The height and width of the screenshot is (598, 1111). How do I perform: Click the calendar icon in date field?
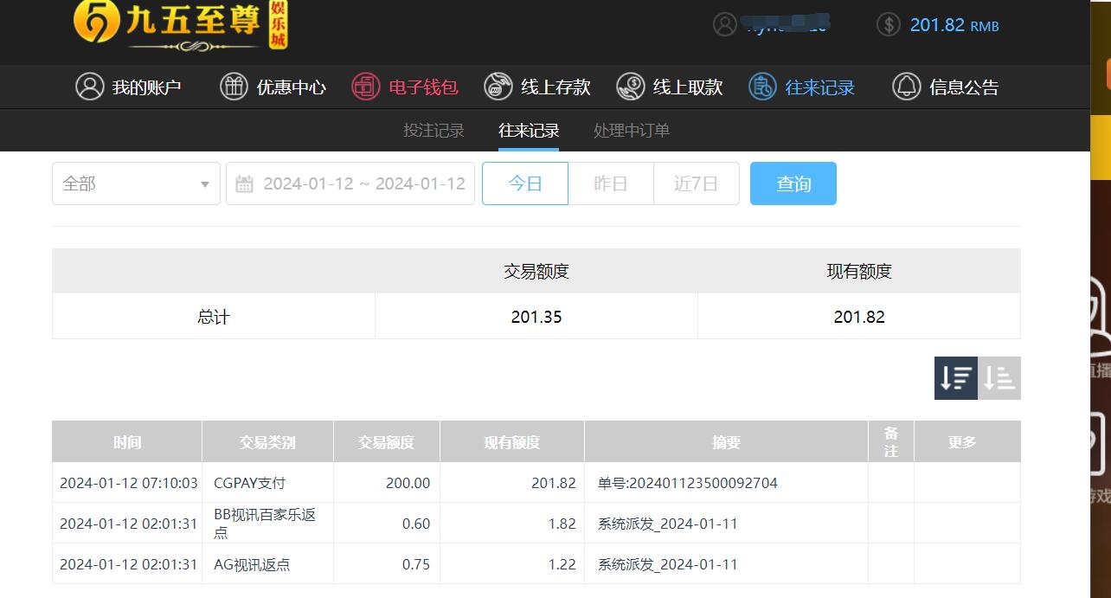pos(245,183)
